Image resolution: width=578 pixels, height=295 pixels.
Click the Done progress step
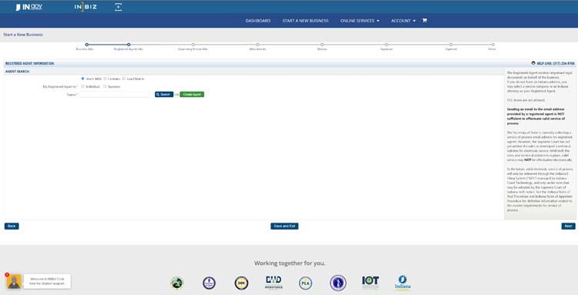click(493, 45)
